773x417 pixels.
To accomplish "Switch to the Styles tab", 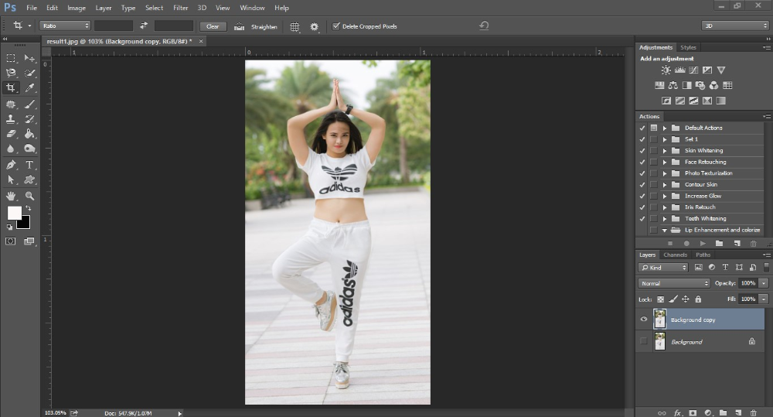I will [688, 47].
